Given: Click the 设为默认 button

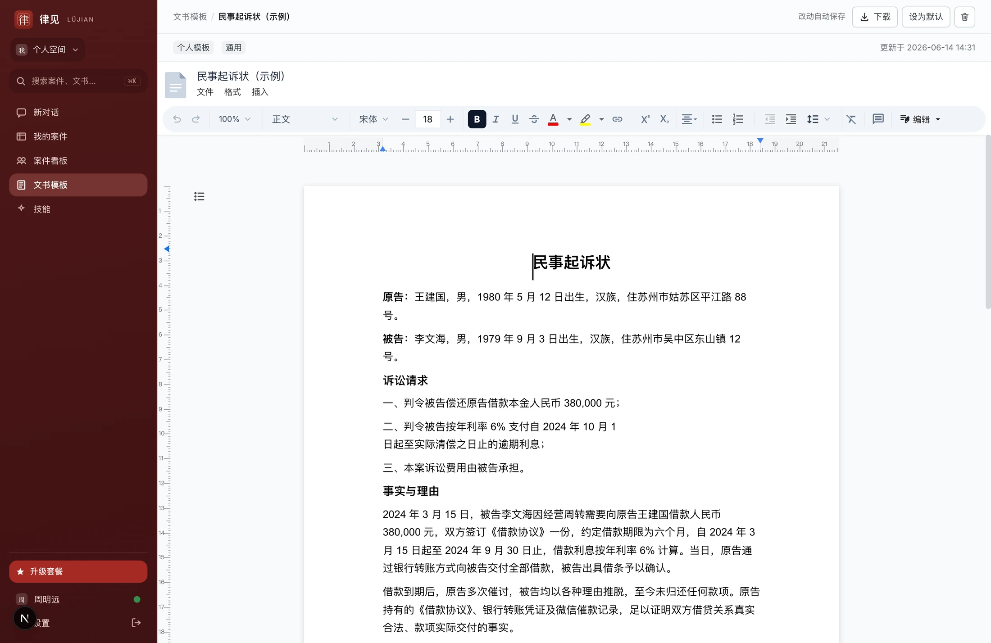Looking at the screenshot, I should (926, 17).
